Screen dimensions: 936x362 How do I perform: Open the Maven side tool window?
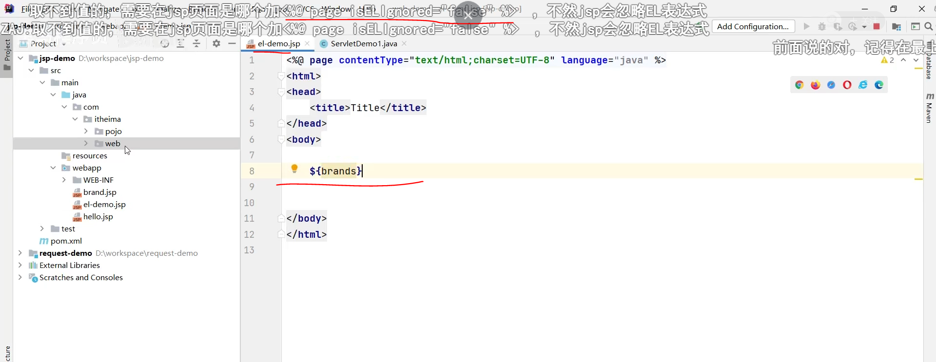tap(929, 108)
